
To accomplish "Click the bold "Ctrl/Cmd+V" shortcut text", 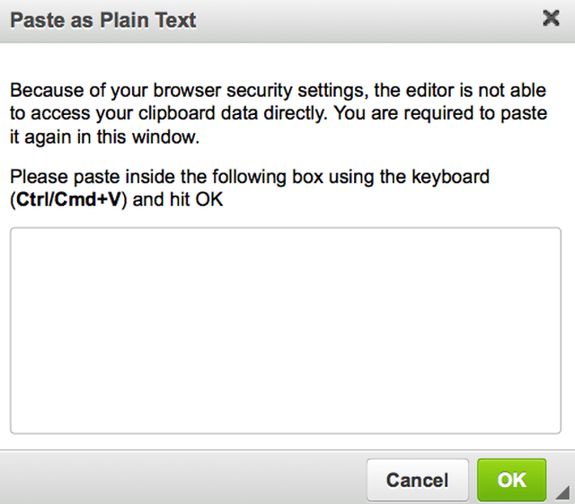I will (x=67, y=200).
